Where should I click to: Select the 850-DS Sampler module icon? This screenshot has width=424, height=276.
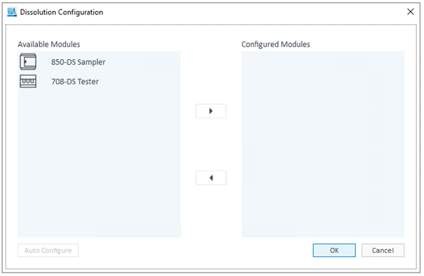click(x=28, y=62)
